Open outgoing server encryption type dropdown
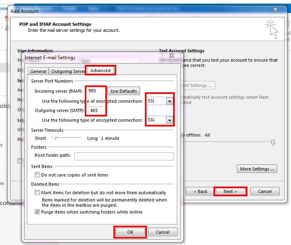This screenshot has height=245, width=291. (x=170, y=120)
